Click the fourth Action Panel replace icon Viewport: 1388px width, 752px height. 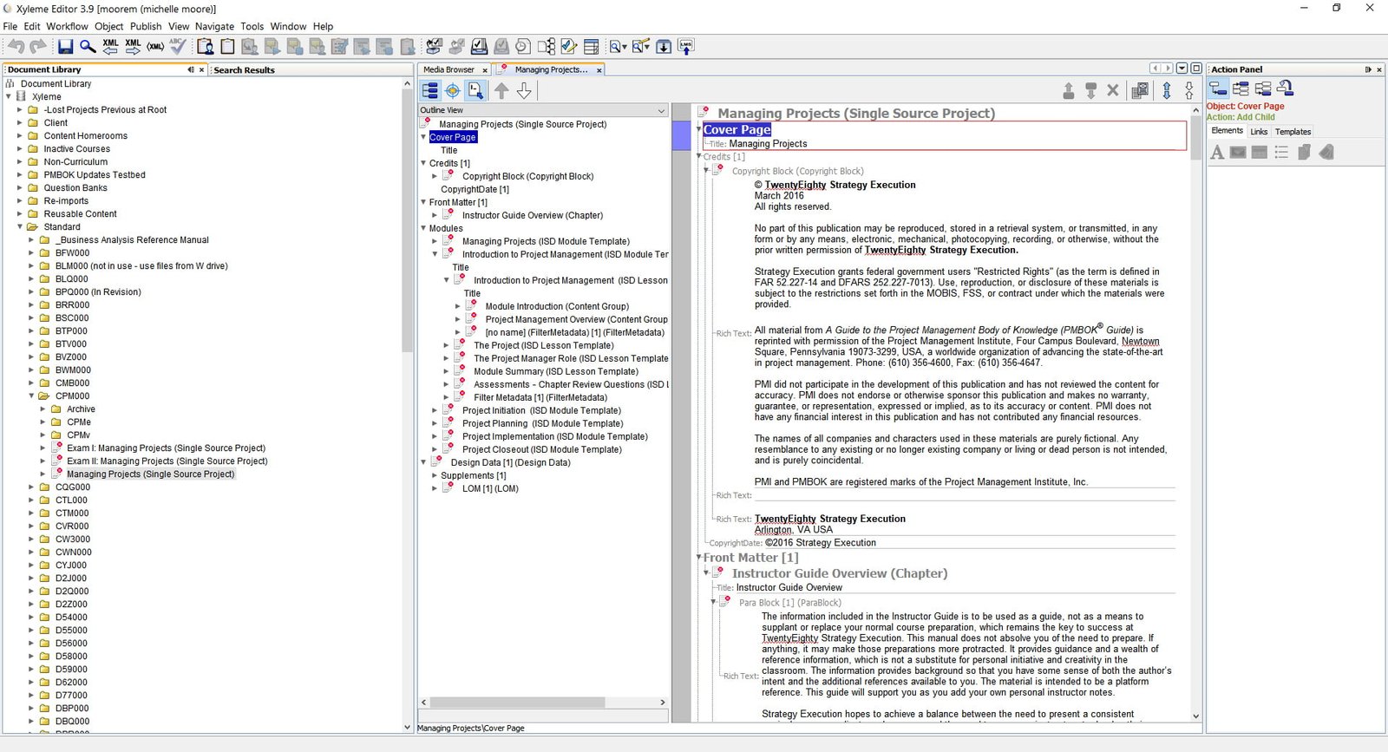pos(1286,88)
